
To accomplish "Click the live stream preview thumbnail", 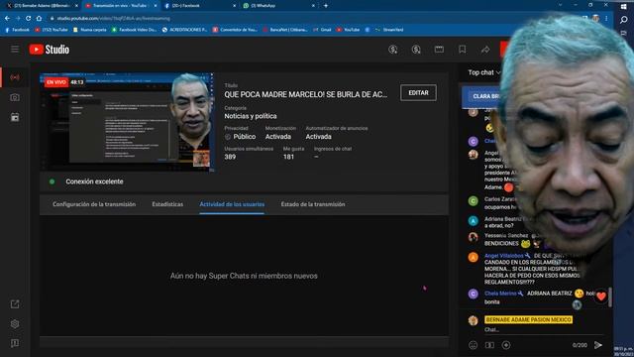I will 127,122.
